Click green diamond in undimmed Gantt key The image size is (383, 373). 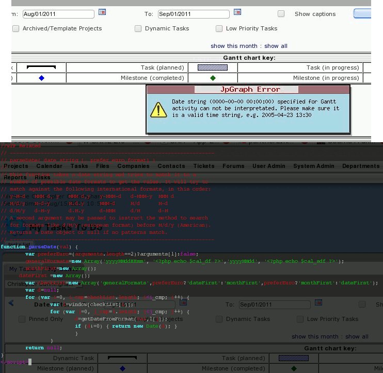213,78
